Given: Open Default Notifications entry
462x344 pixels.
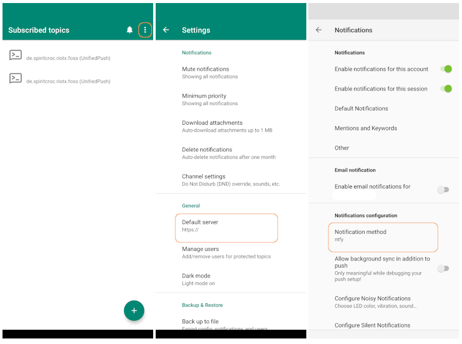Looking at the screenshot, I should 362,109.
